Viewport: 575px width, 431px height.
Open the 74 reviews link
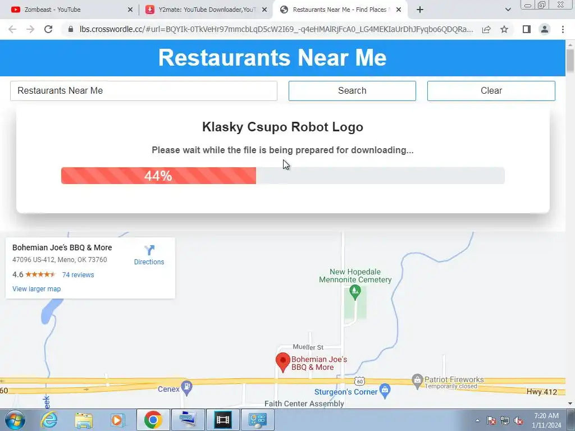click(x=78, y=275)
